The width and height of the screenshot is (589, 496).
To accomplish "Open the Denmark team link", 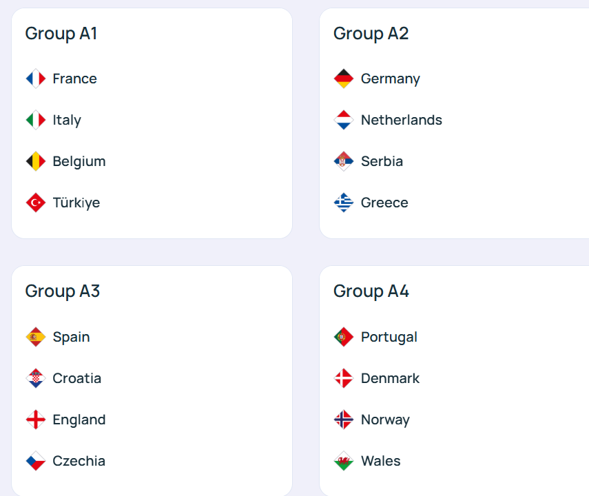I will pos(390,378).
